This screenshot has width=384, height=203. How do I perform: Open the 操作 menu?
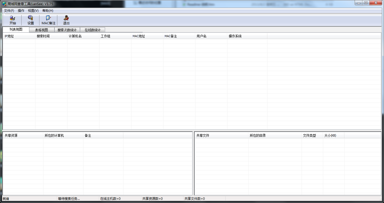[x=21, y=11]
